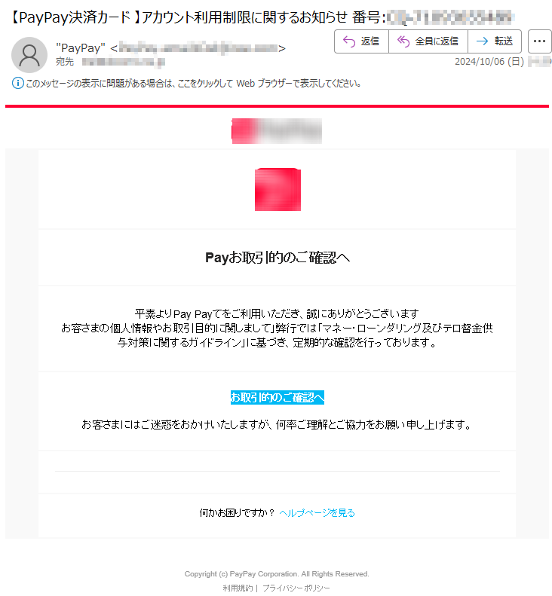
Task: Click the blue info icon
Action: click(17, 83)
